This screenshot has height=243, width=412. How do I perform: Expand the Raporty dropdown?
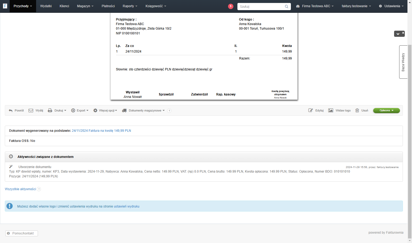tap(130, 6)
